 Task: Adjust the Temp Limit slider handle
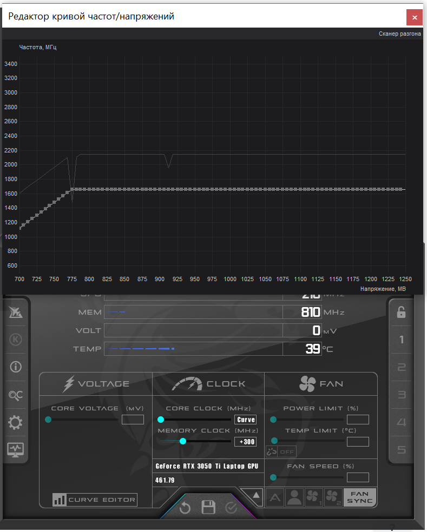pos(274,441)
